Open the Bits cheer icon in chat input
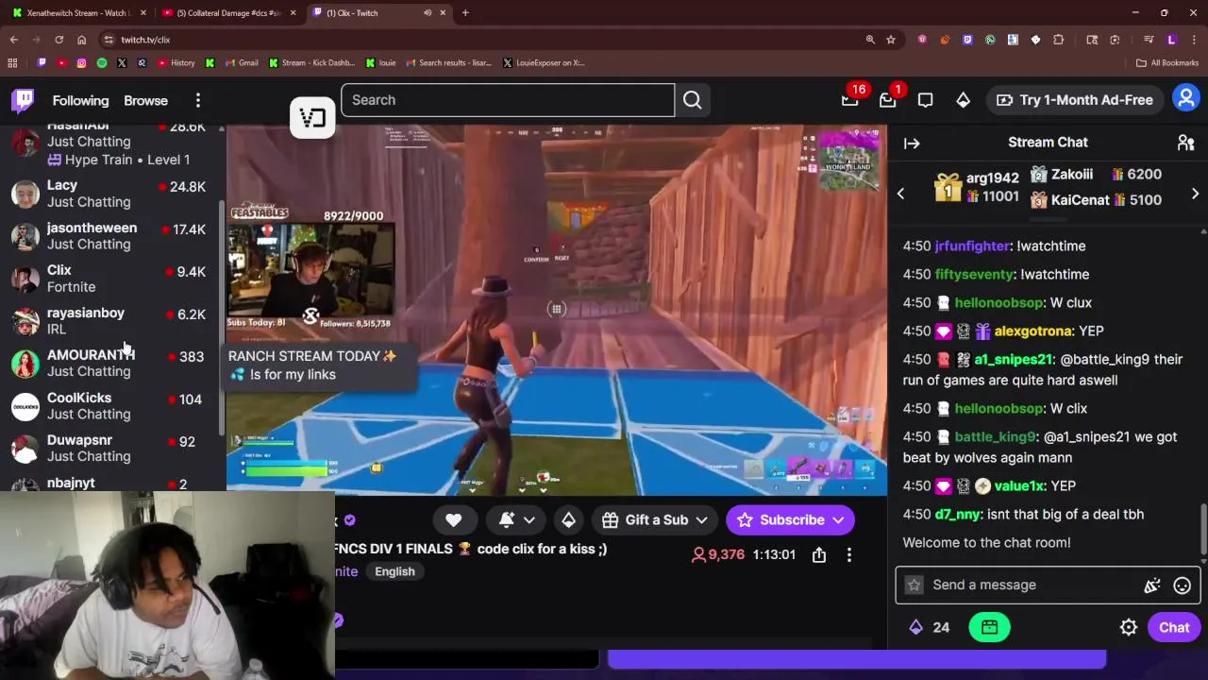 (1152, 586)
